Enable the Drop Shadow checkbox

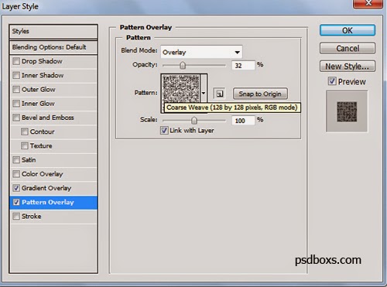[16, 61]
